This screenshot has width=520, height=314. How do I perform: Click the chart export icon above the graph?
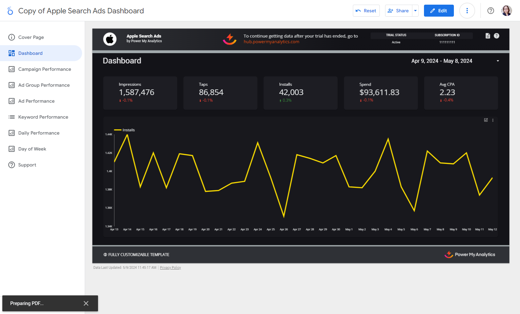click(x=486, y=120)
